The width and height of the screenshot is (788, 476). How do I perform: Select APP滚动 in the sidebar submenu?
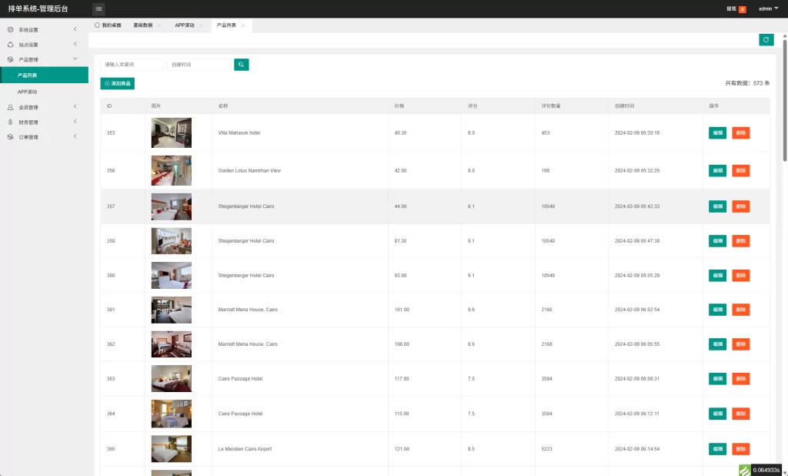click(28, 92)
